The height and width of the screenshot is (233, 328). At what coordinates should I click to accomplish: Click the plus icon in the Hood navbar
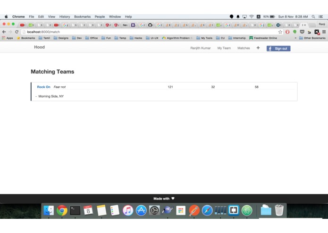point(258,48)
